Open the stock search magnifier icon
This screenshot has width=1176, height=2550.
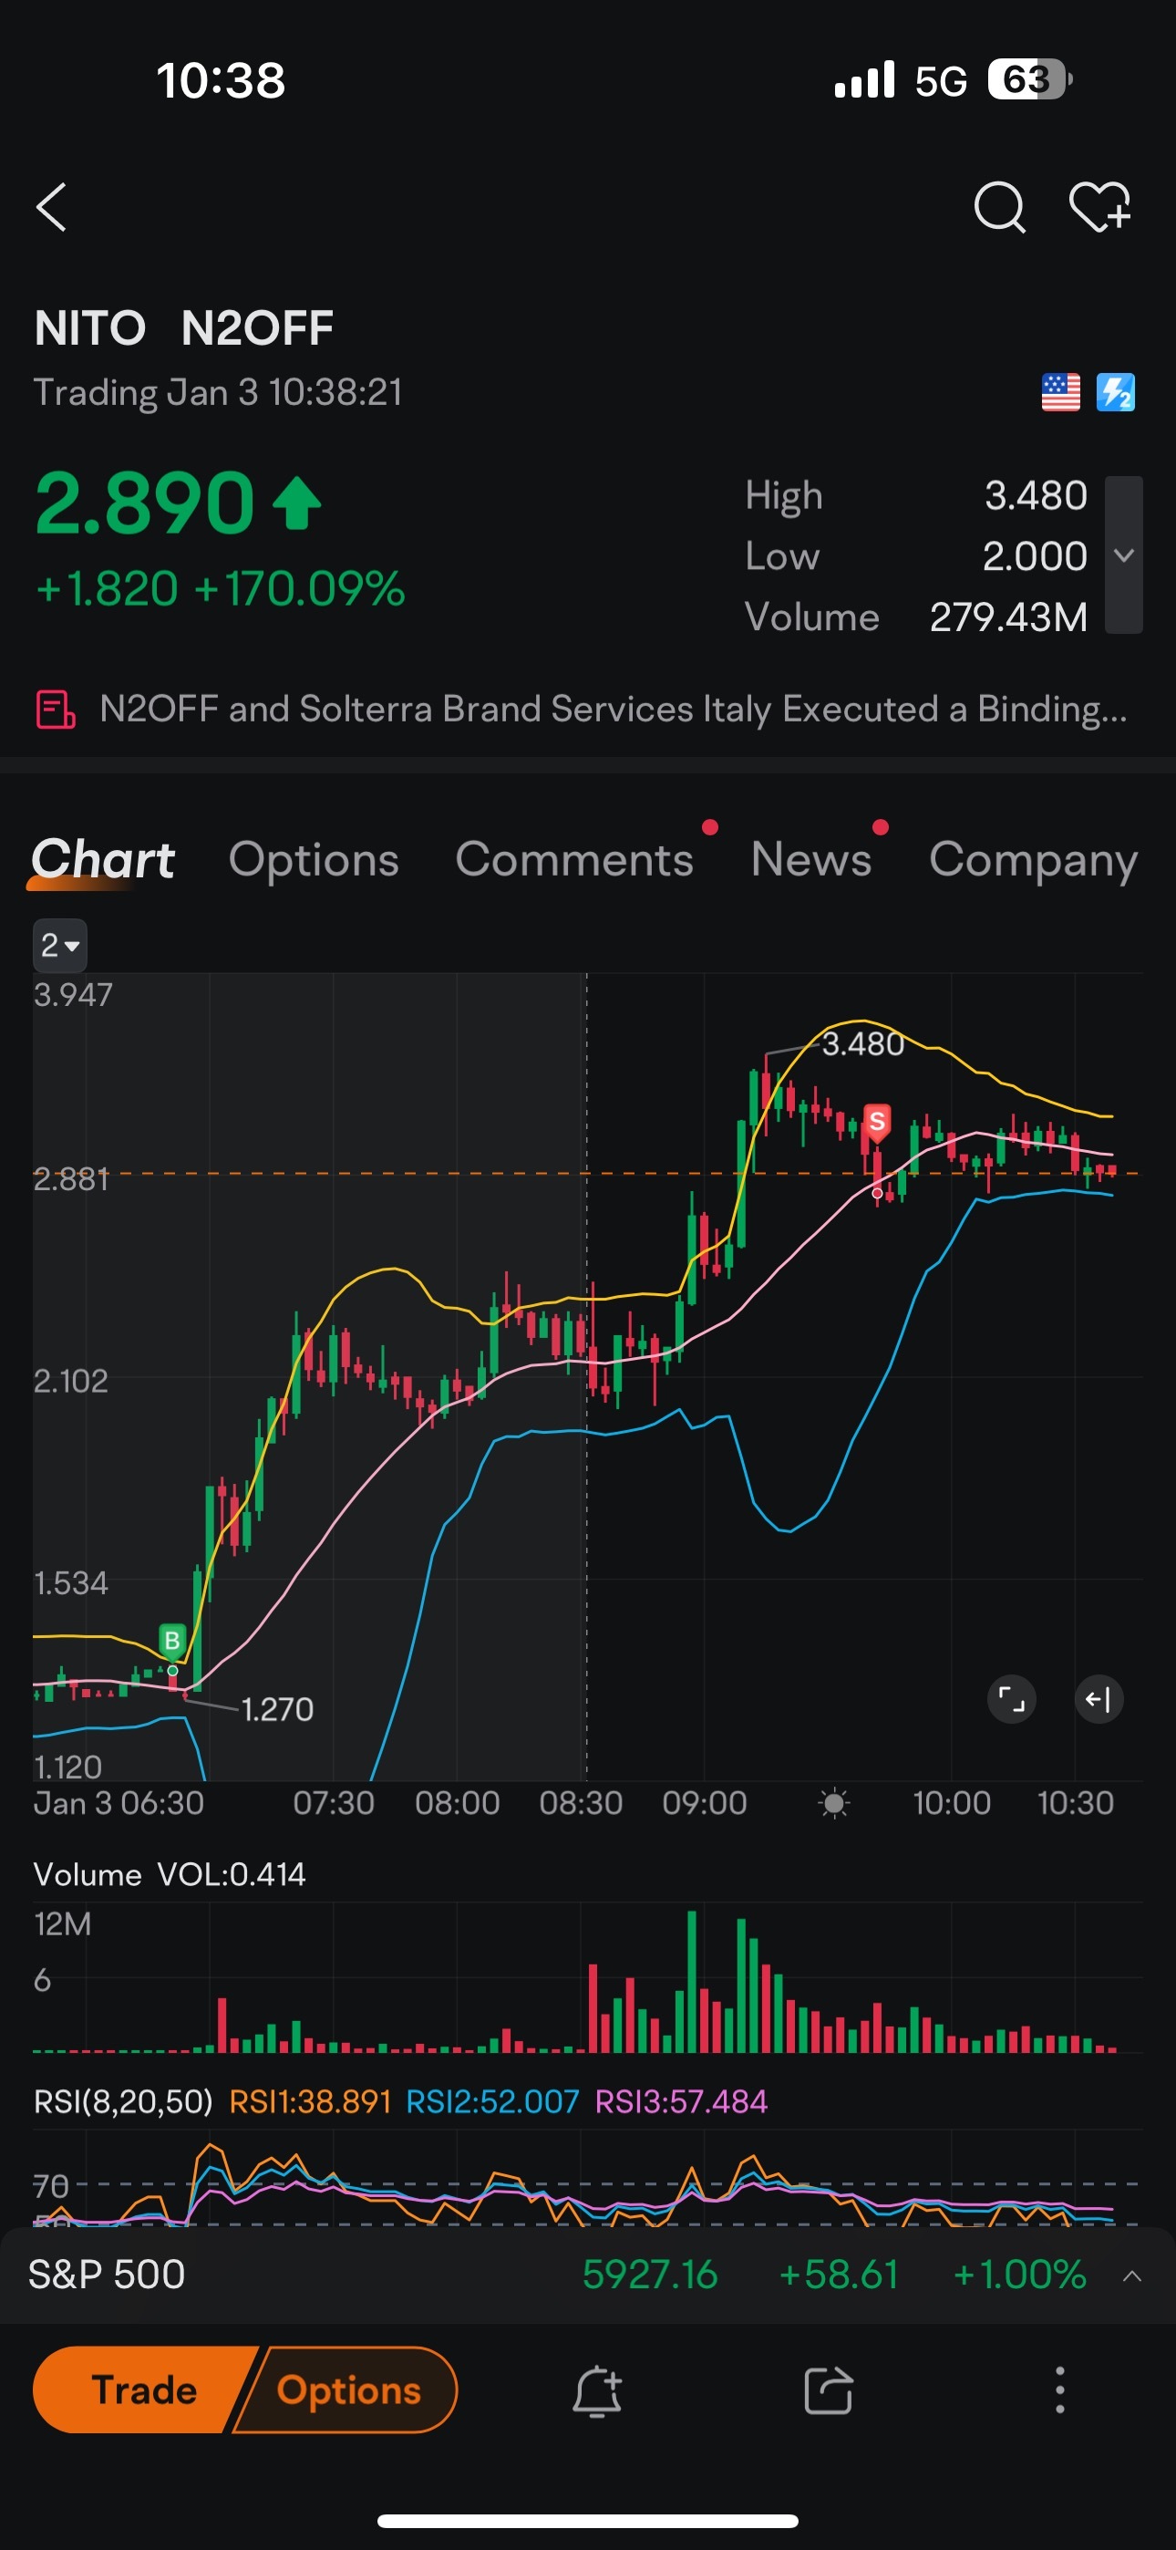(999, 207)
